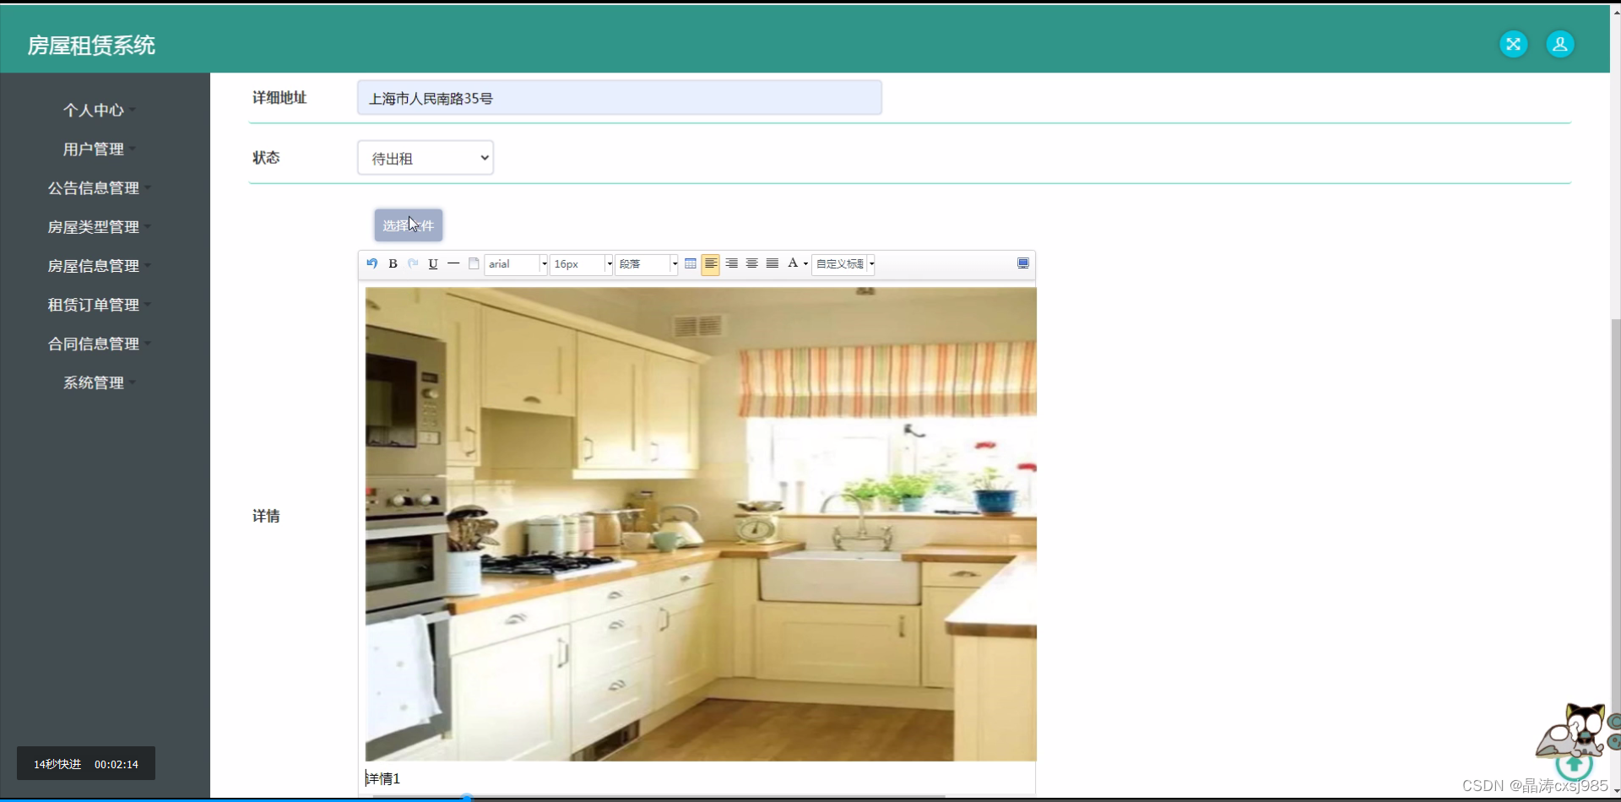Click the fullscreen arrows icon in the header
Image resolution: width=1621 pixels, height=802 pixels.
(1513, 44)
